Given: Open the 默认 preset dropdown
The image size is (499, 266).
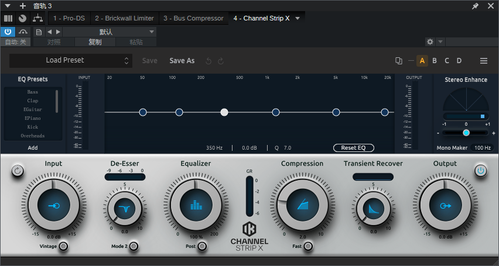Looking at the screenshot, I should 110,32.
